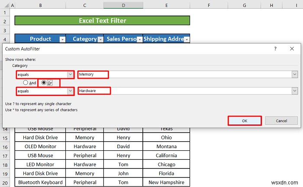Image resolution: width=303 pixels, height=187 pixels.
Task: Cancel the Custom AutoFilter dialog
Action: pyautogui.click(x=281, y=120)
